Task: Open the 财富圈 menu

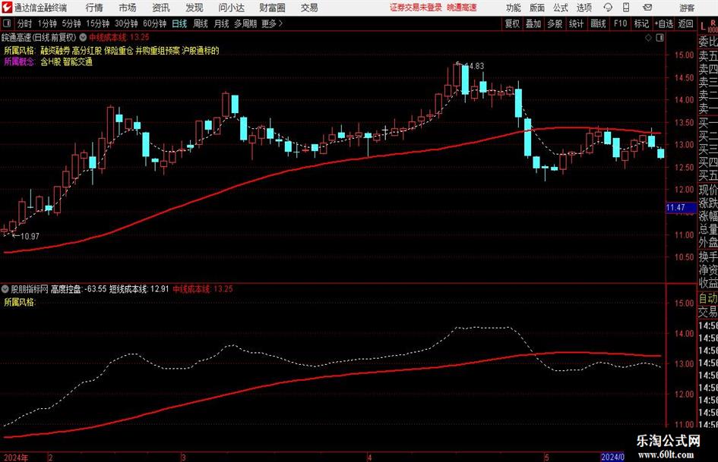Action: (272, 8)
